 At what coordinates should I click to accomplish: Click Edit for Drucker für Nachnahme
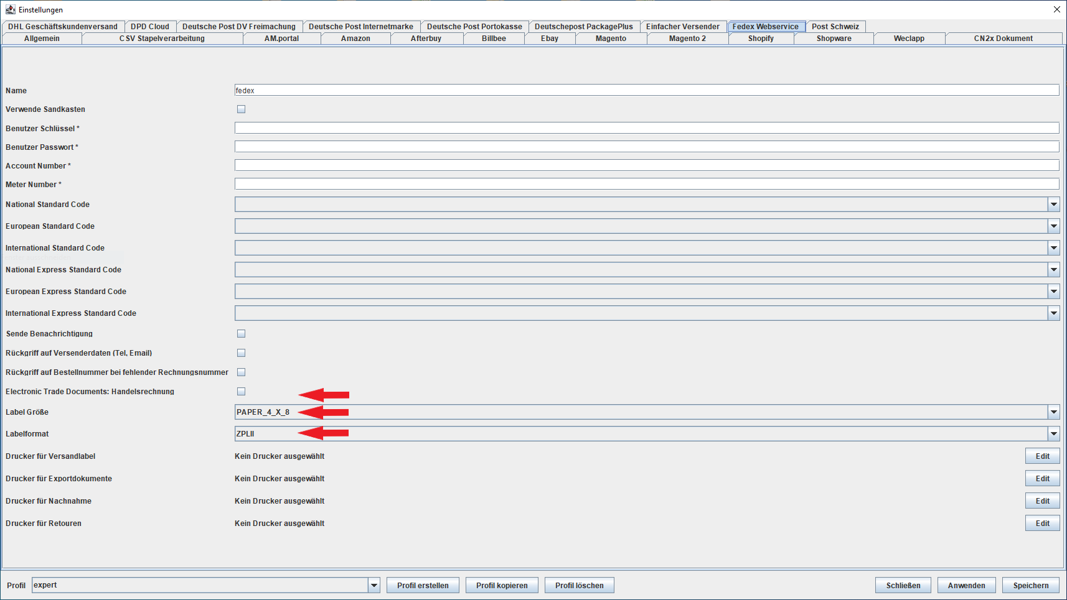click(x=1043, y=501)
